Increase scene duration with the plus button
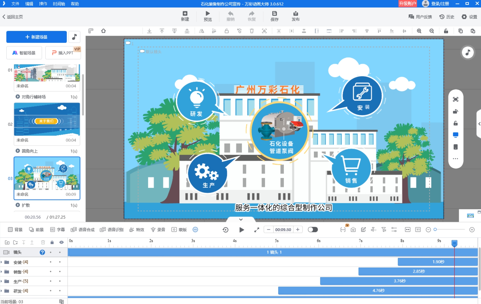 tap(298, 229)
